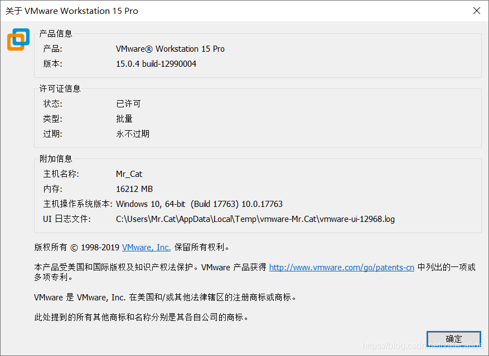Select the version text 15.0.4 build-12990004
The image size is (489, 356).
156,64
